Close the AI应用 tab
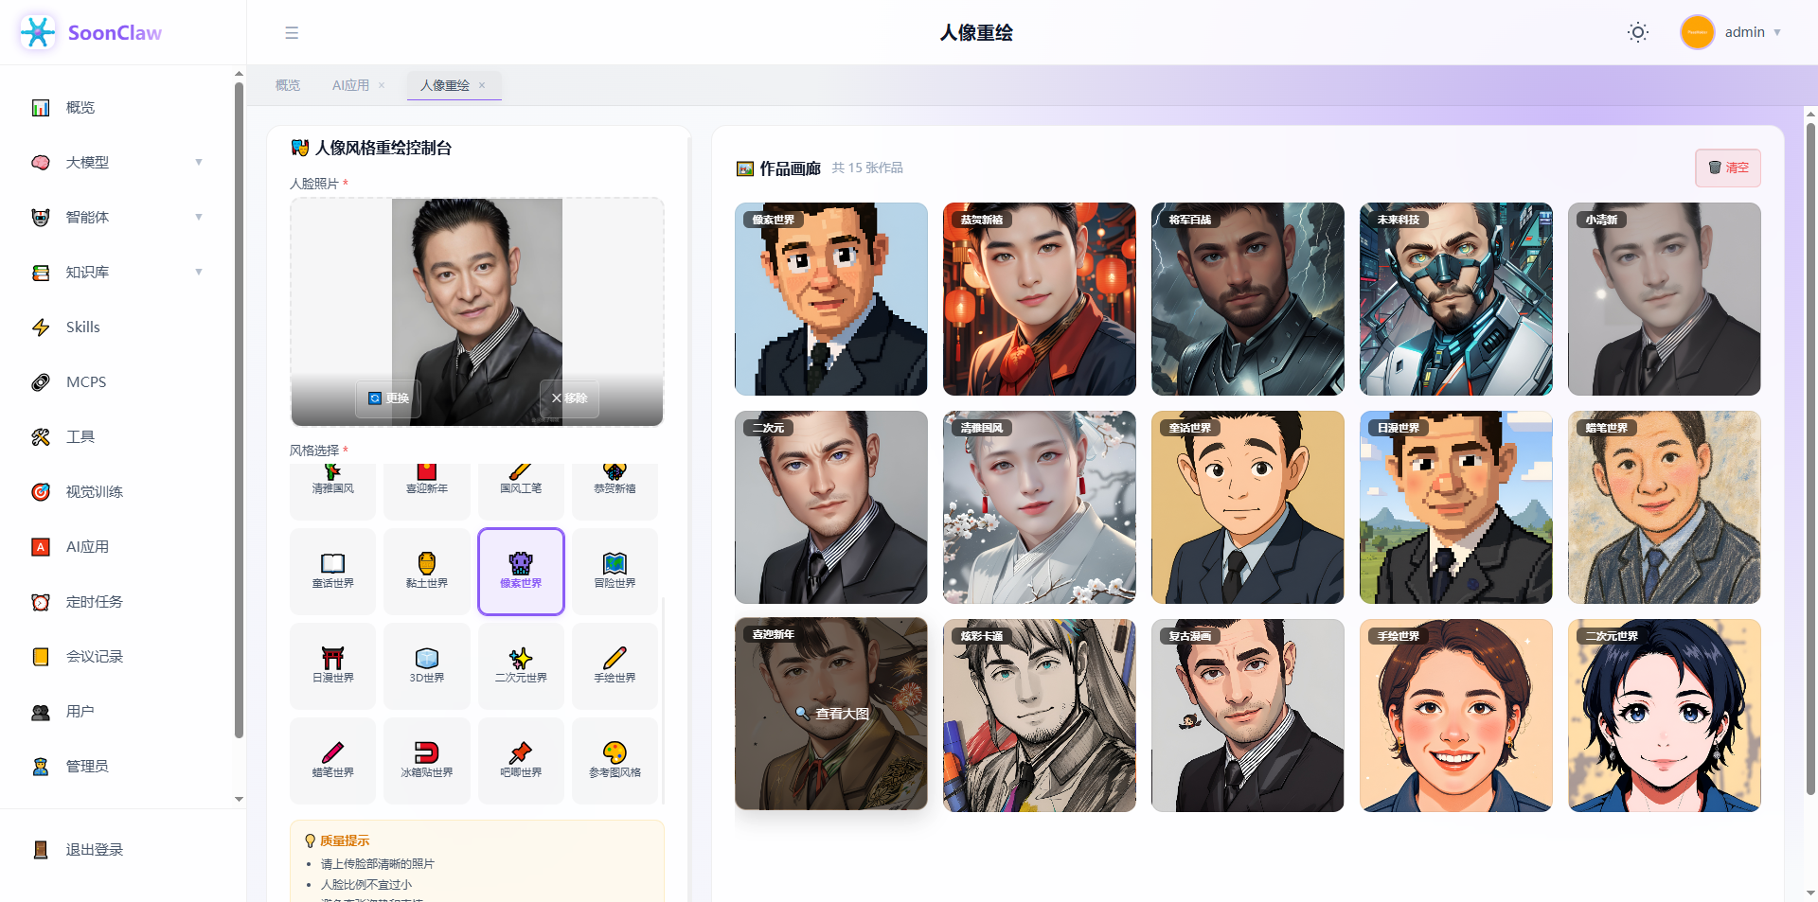1818x902 pixels. (382, 85)
